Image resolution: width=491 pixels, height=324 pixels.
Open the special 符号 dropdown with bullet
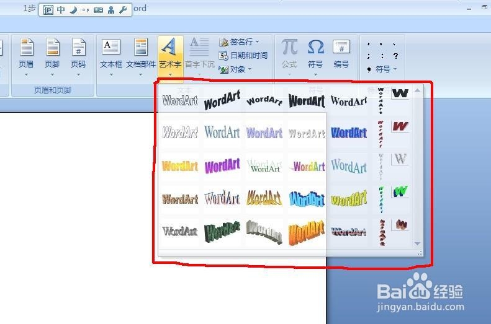381,69
